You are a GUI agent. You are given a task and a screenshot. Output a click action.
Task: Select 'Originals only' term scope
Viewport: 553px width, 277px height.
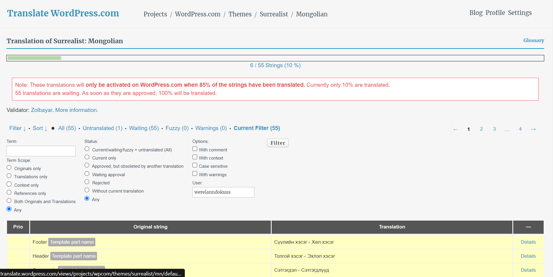coord(9,168)
